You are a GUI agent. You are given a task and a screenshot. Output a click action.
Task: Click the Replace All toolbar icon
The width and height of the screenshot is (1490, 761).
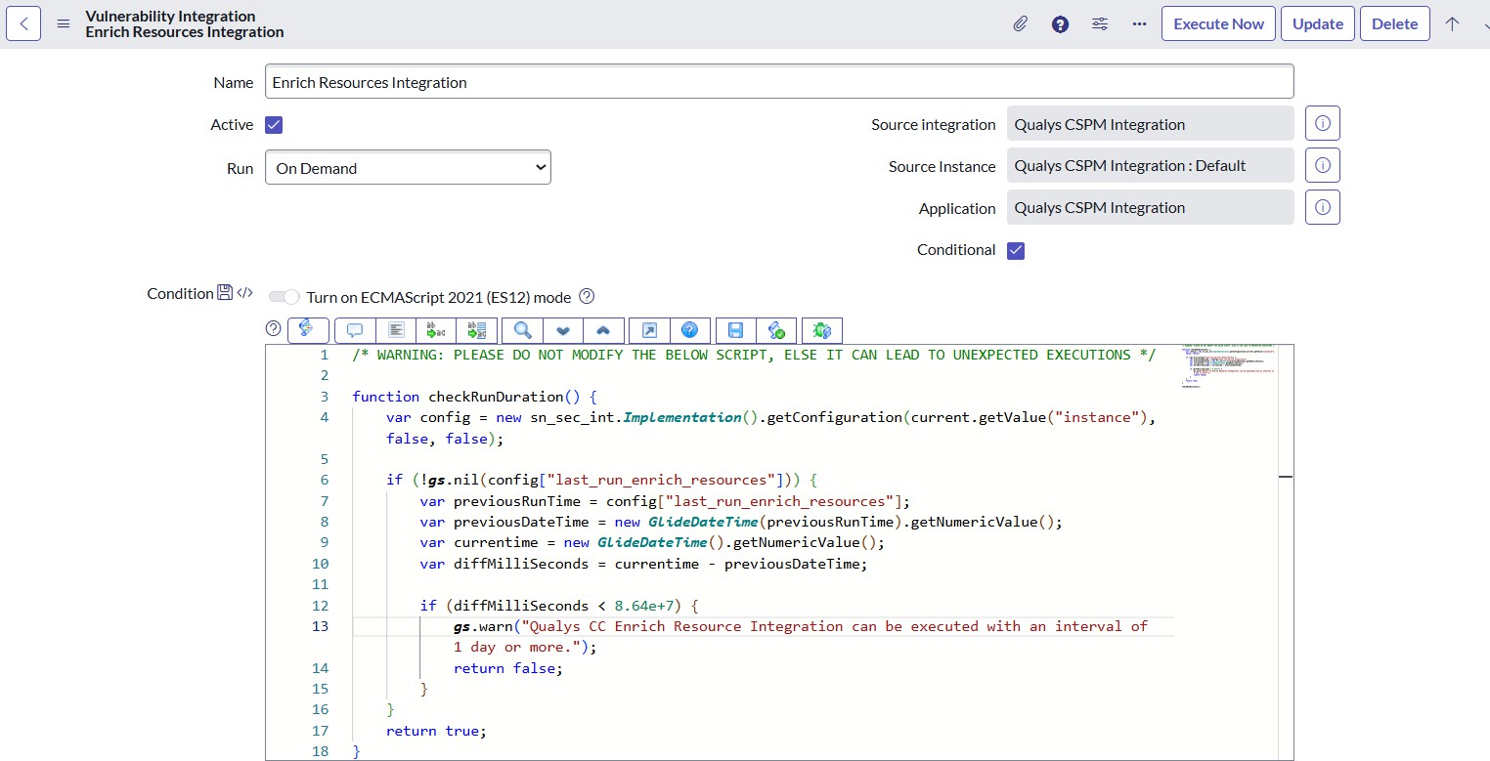(x=477, y=330)
